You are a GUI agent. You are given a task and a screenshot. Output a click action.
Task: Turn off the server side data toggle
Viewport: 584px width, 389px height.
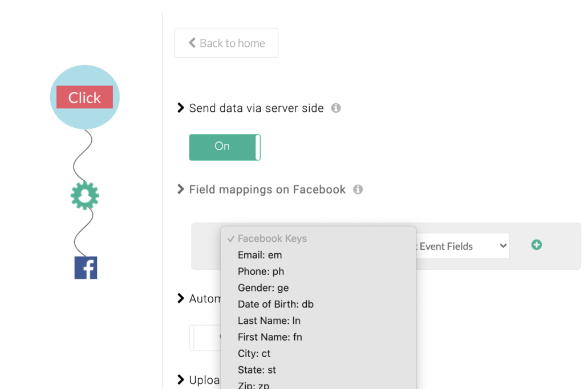225,147
